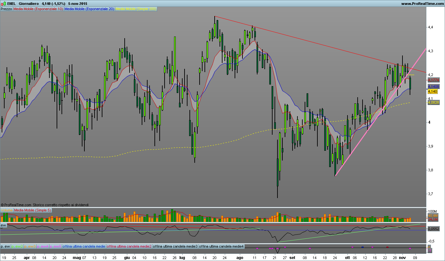Open Media Mobile (Esponenziale 20) indicator settings
Viewport: 445px width, 261px height.
[x=89, y=9]
